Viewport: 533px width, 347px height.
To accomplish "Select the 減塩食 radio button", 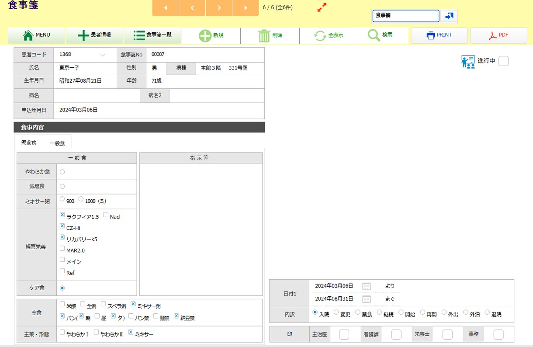I will (x=62, y=186).
